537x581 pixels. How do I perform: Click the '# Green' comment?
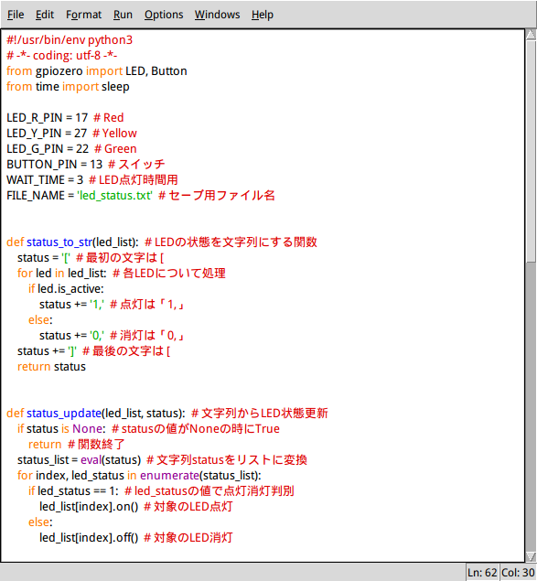tap(115, 148)
